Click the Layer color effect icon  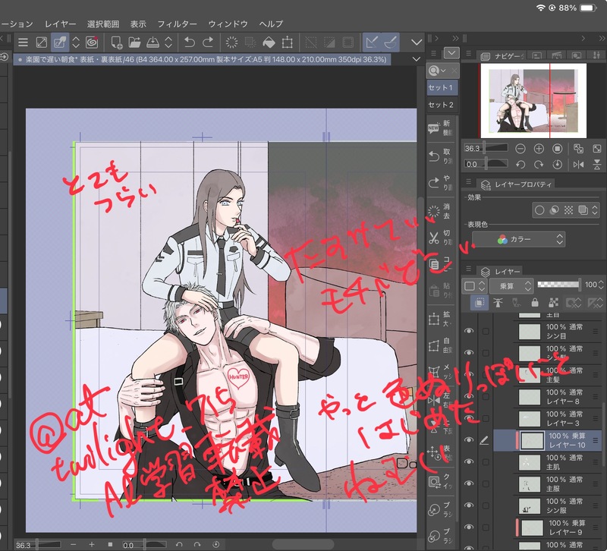[583, 210]
